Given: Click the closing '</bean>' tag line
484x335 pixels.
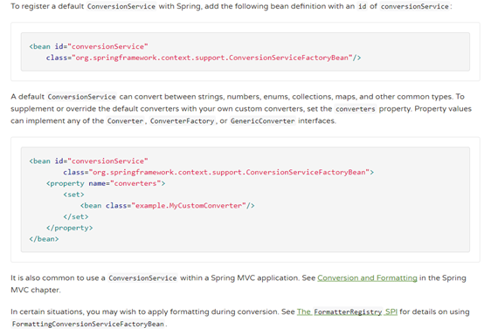Looking at the screenshot, I should [x=44, y=239].
